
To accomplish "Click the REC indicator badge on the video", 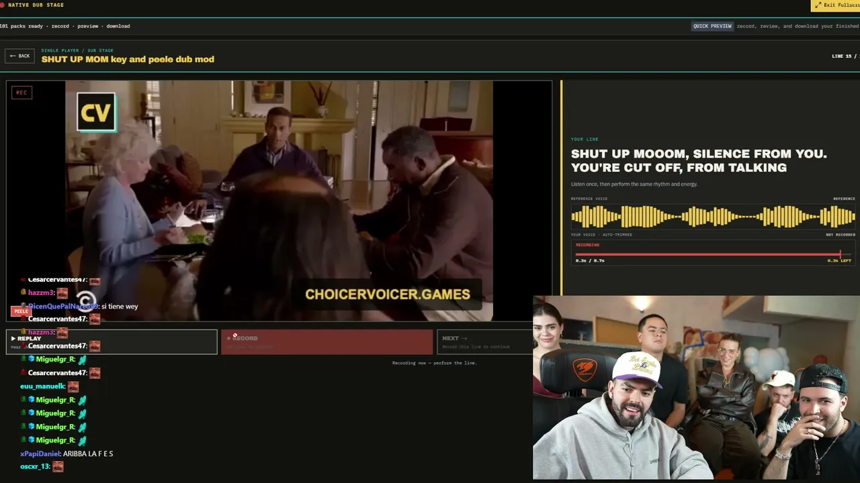I will click(x=21, y=93).
